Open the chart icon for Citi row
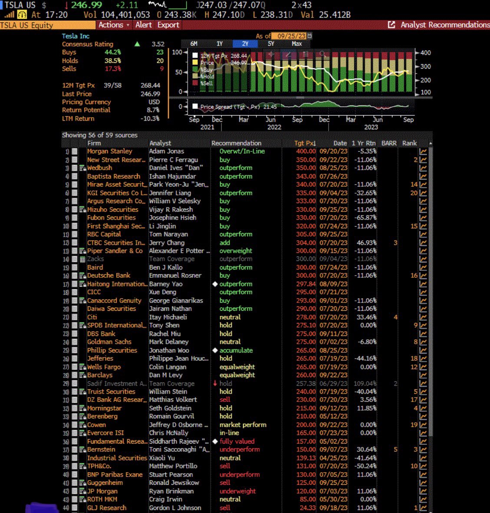The height and width of the screenshot is (513, 490). tap(423, 317)
